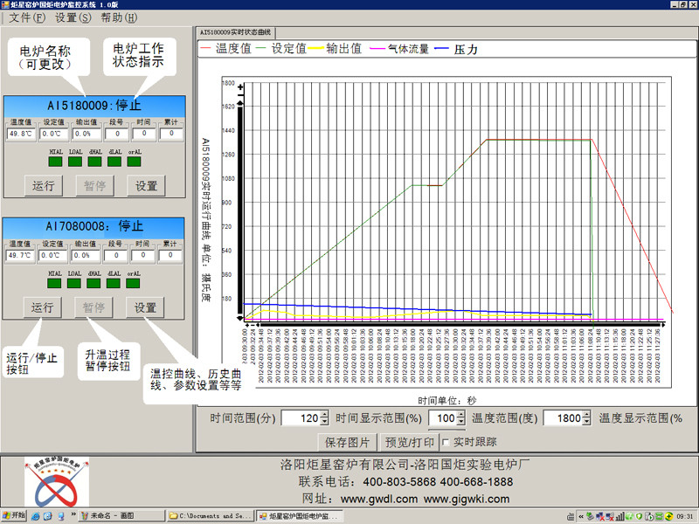Click the dHAL alarm indicator for AI7080008

[94, 282]
